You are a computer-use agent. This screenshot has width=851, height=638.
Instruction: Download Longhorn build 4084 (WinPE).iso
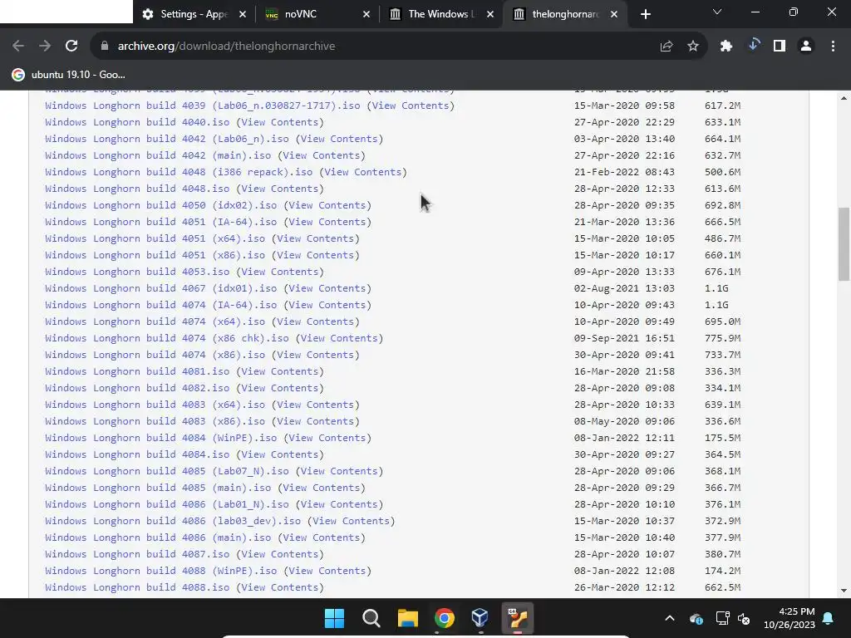160,438
